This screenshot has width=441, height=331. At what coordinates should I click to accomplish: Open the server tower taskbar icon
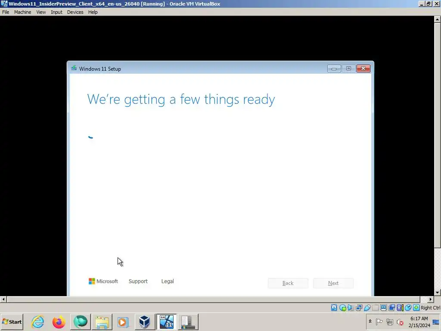click(x=188, y=322)
